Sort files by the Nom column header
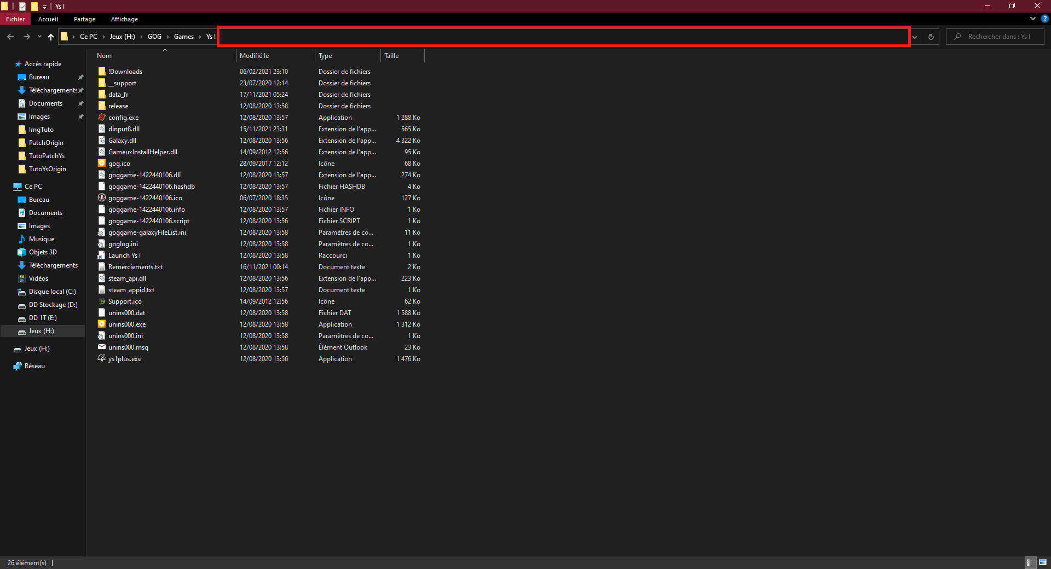 105,56
